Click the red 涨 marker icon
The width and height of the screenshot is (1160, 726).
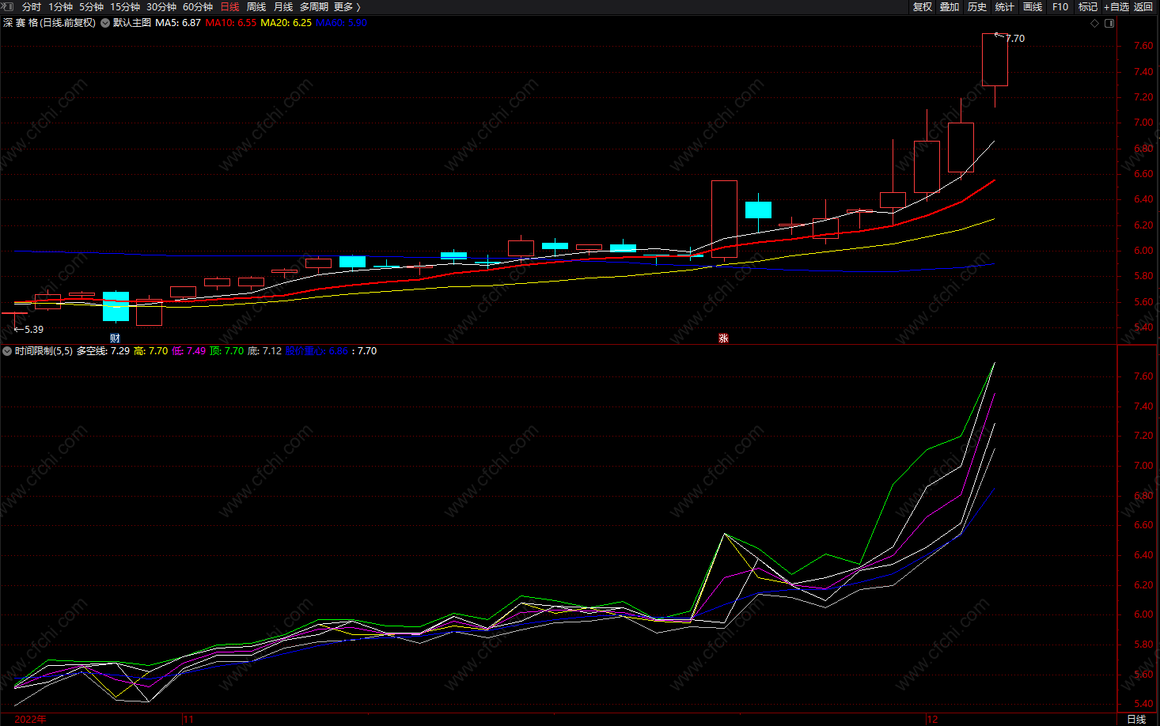click(x=723, y=338)
